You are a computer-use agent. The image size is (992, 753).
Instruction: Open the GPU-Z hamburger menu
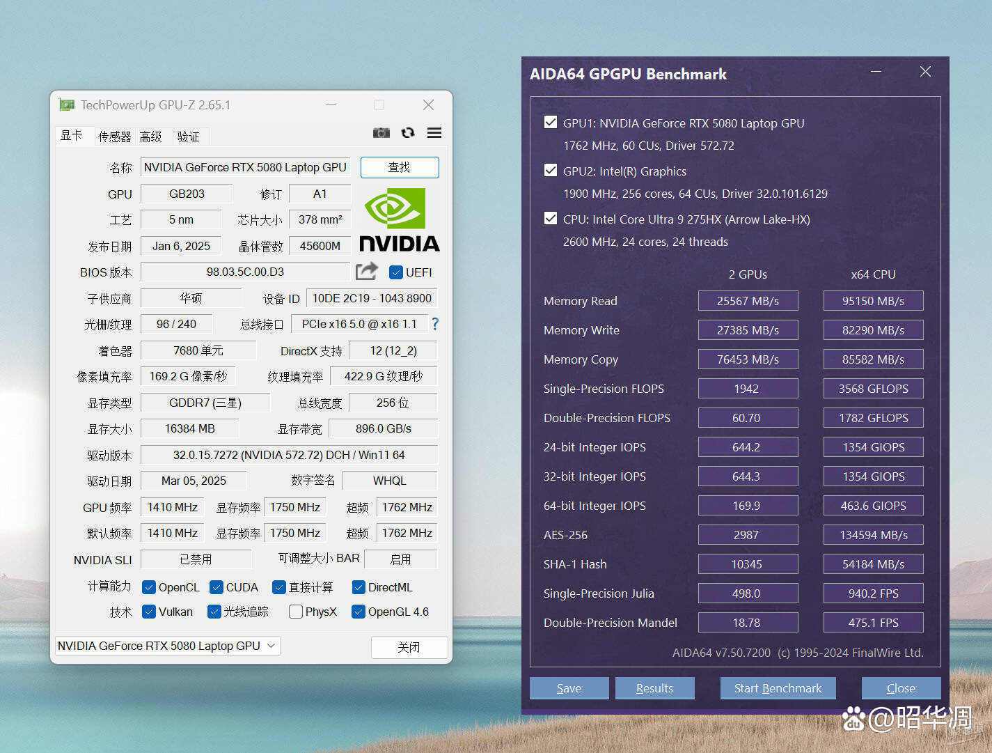434,132
